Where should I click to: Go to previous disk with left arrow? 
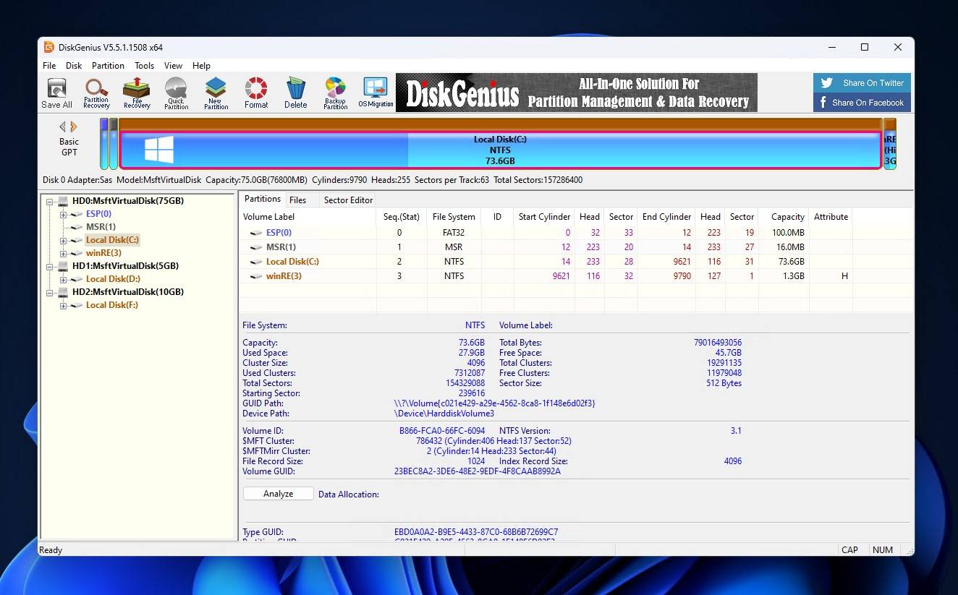coord(62,127)
